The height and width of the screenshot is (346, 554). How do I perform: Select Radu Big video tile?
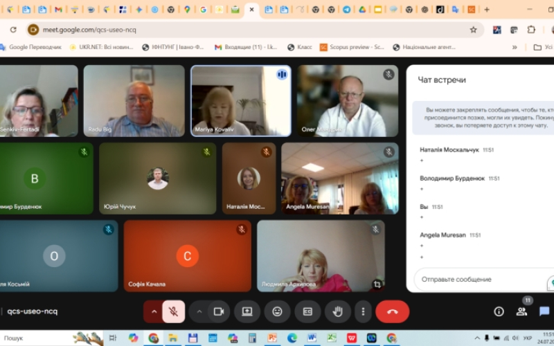tap(134, 100)
